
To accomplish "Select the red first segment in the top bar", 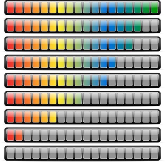I will (11, 8).
